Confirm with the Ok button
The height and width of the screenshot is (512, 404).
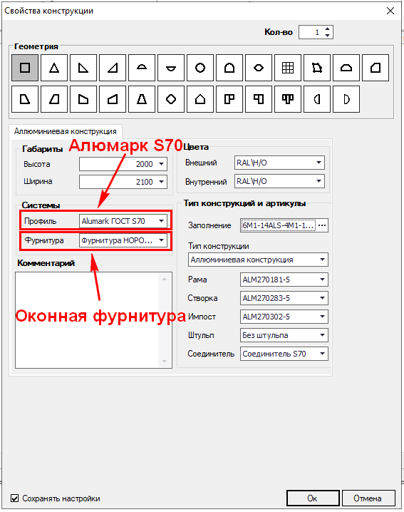(x=313, y=498)
